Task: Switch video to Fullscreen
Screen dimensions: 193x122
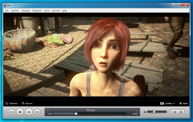Action: 11,103
